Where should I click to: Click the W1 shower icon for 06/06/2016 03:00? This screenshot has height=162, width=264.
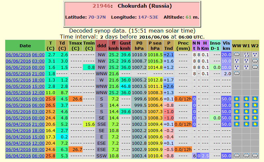246,61
